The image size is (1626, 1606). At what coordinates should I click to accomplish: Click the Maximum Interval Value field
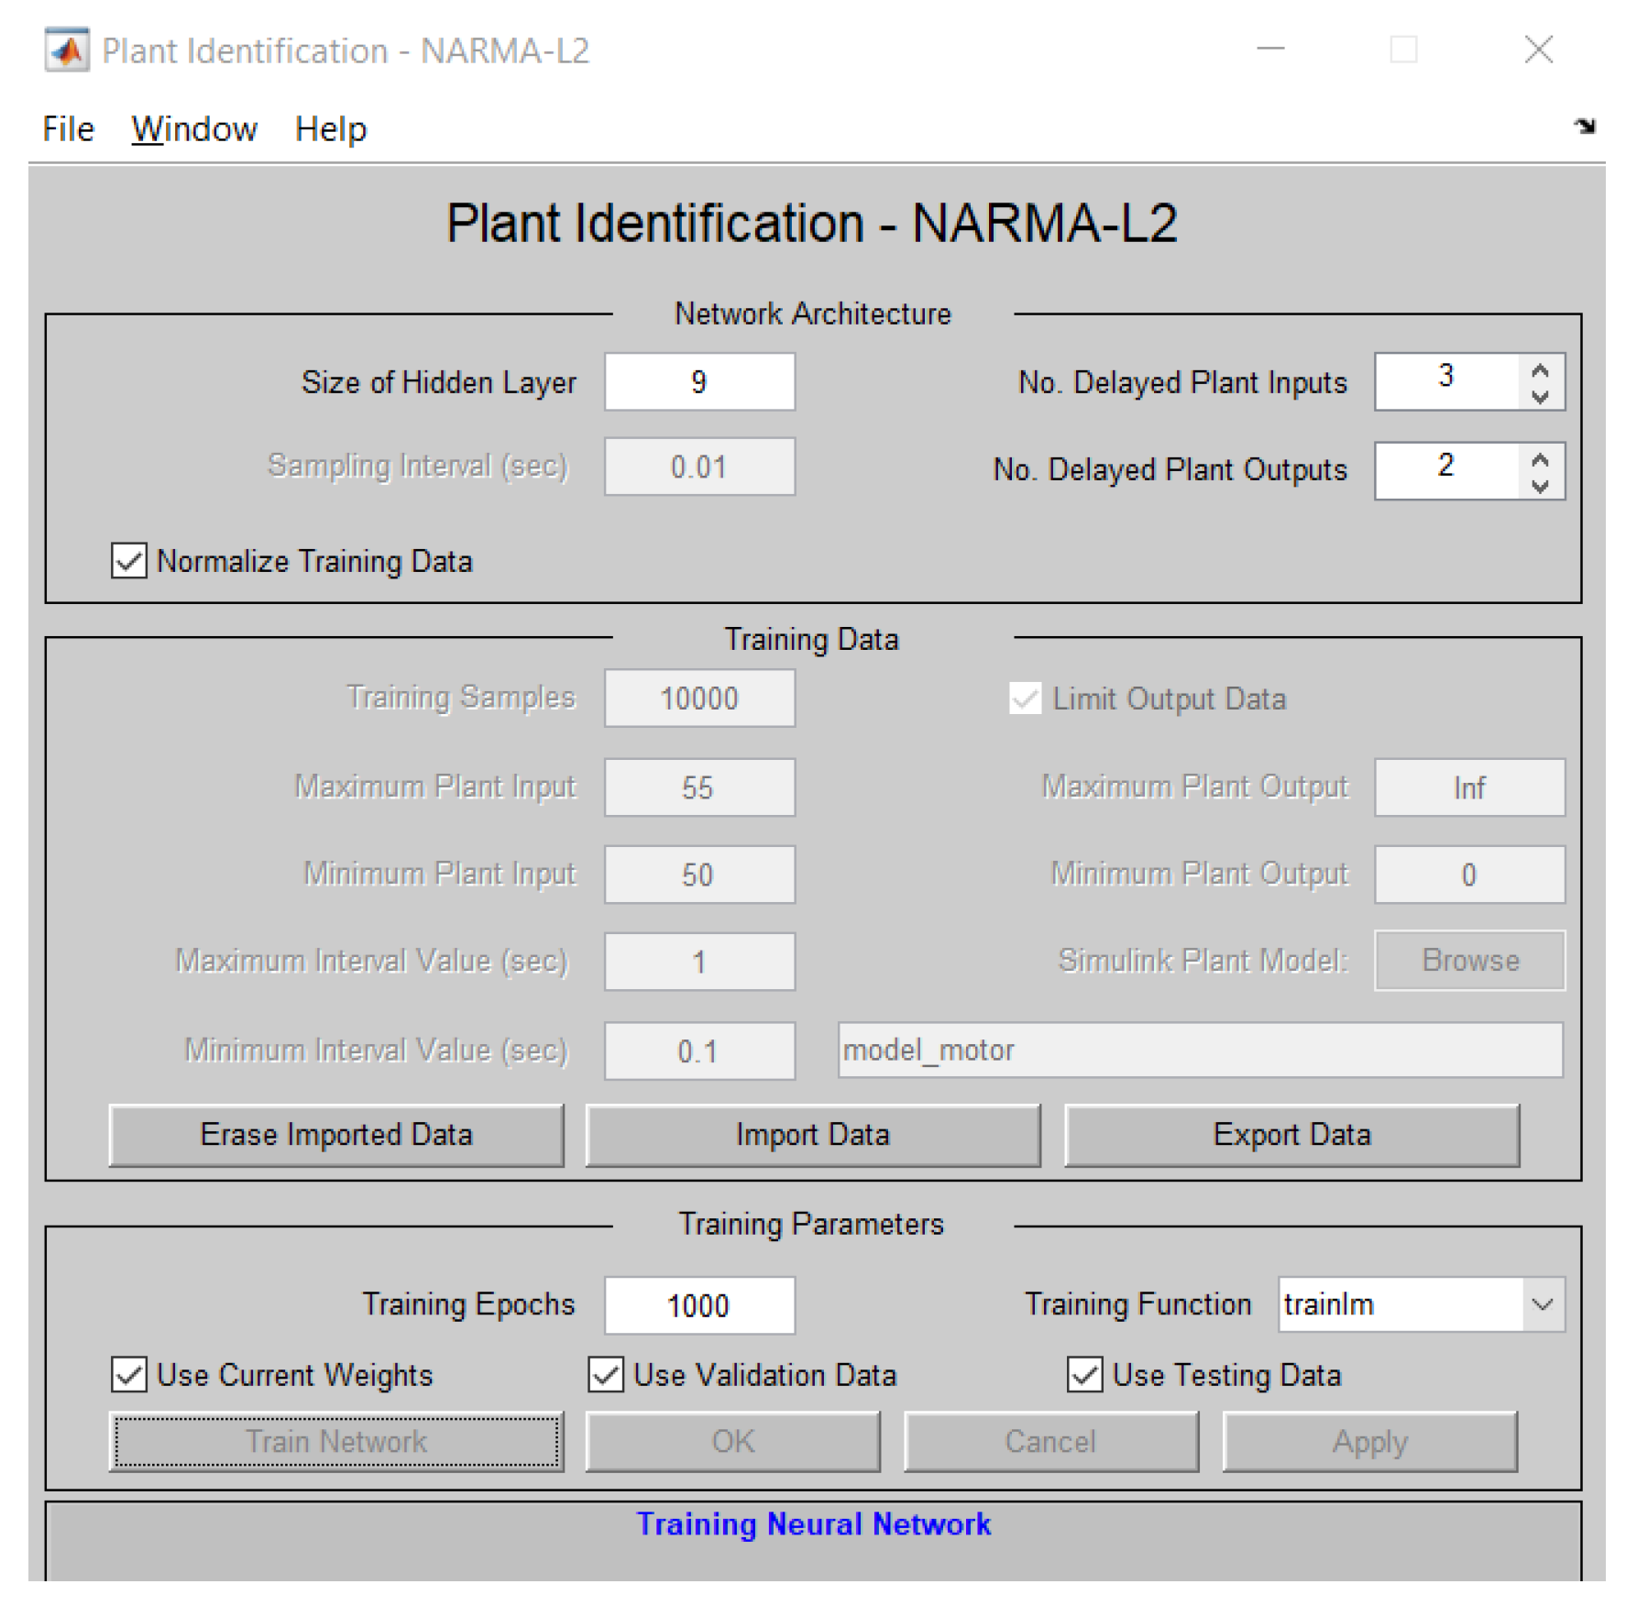(699, 962)
